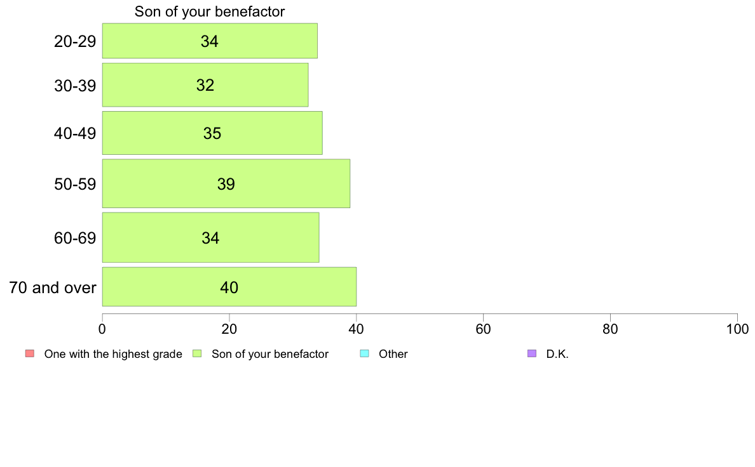Select the 40-49 bar showing 35
Screen dimensions: 755x467
pyautogui.click(x=212, y=133)
